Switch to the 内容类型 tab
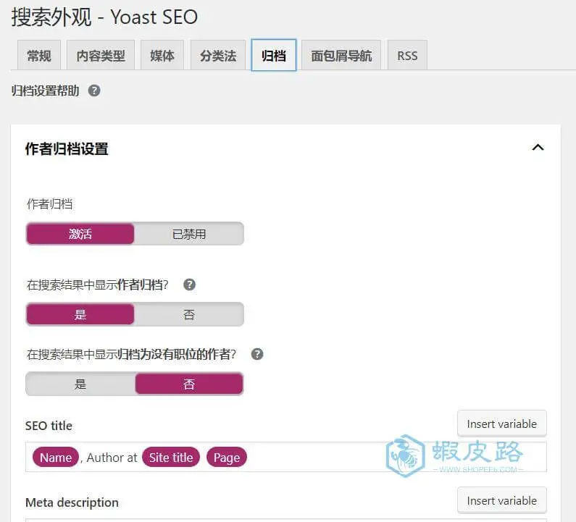Viewport: 576px width, 522px height. [101, 56]
